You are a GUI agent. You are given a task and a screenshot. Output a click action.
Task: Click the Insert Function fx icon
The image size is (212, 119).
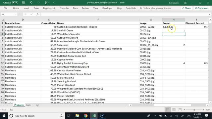(37, 14)
